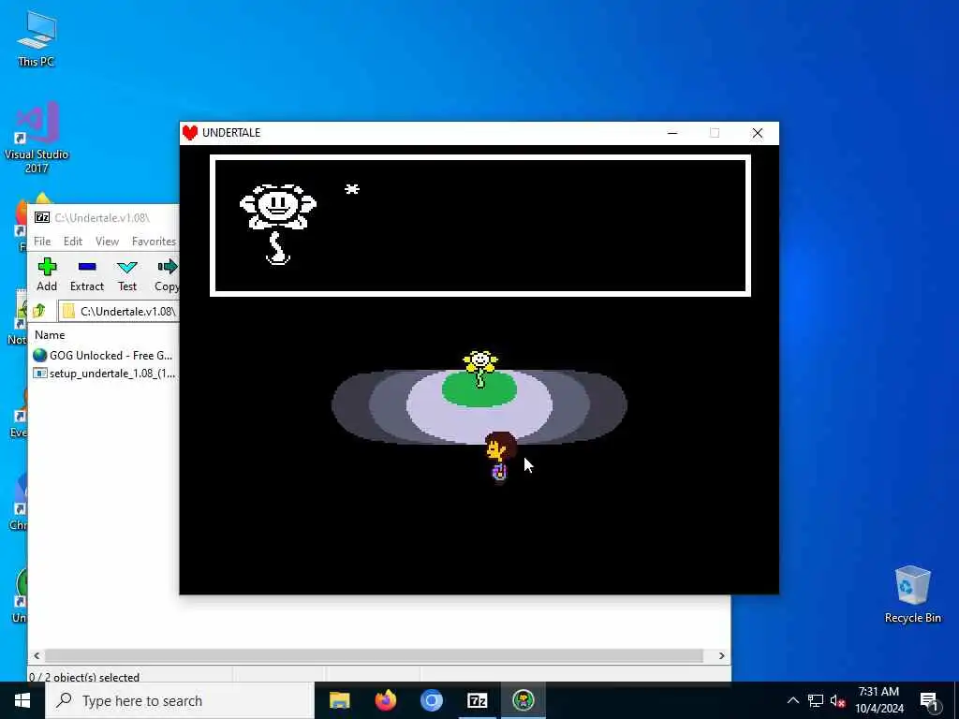This screenshot has width=959, height=719.
Task: Click the Undertale taskbar icon
Action: pos(523,700)
